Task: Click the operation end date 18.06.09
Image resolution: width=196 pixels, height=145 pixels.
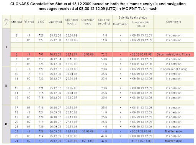Action: tap(88, 54)
